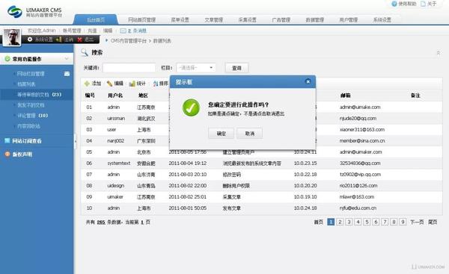
Task: Switch to the 文章管理 tab
Action: tap(213, 19)
